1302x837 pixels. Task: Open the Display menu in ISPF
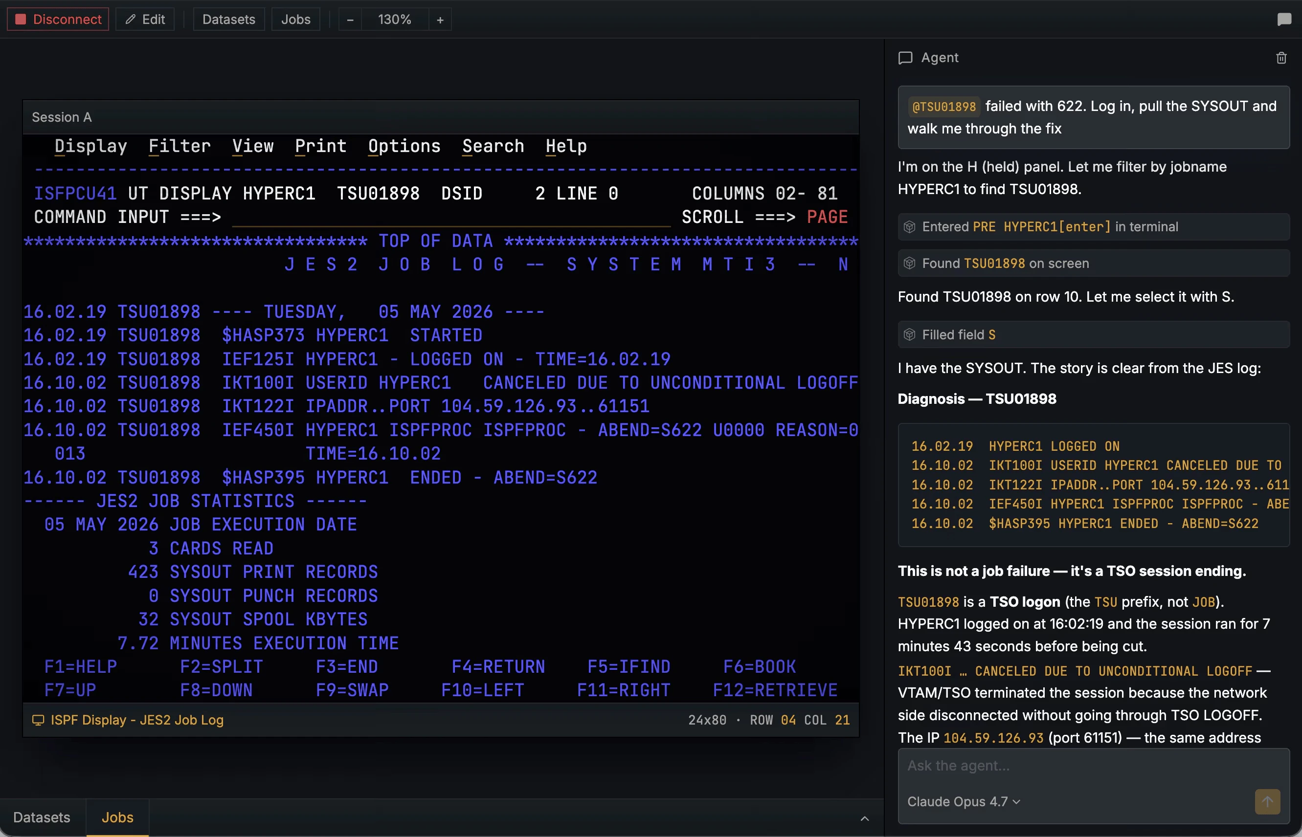[x=91, y=146]
